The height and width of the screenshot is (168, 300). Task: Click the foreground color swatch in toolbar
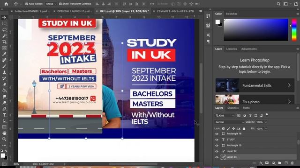[3, 155]
